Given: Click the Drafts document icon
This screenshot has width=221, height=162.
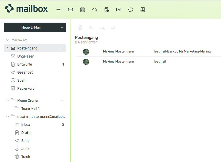Looking at the screenshot, I should pyautogui.click(x=17, y=133).
